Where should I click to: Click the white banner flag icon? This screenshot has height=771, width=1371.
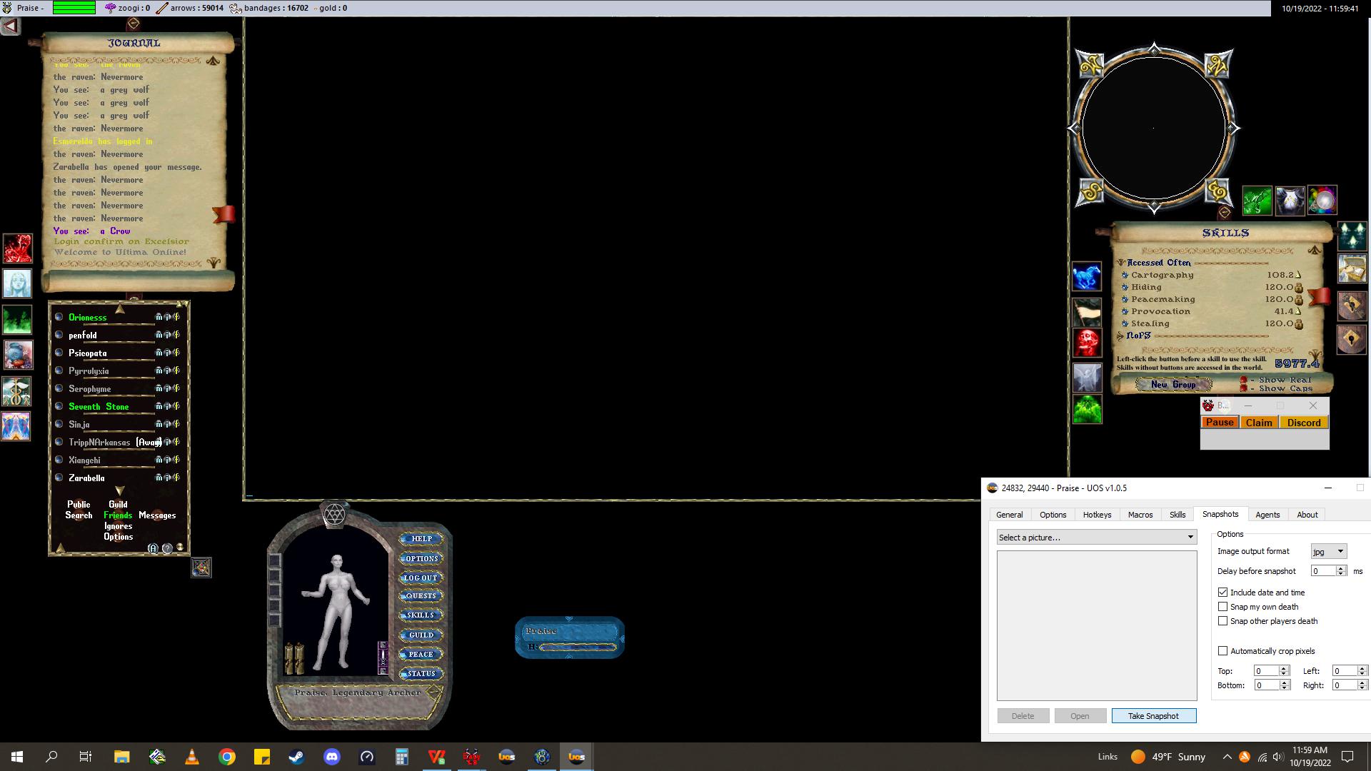pos(1087,311)
